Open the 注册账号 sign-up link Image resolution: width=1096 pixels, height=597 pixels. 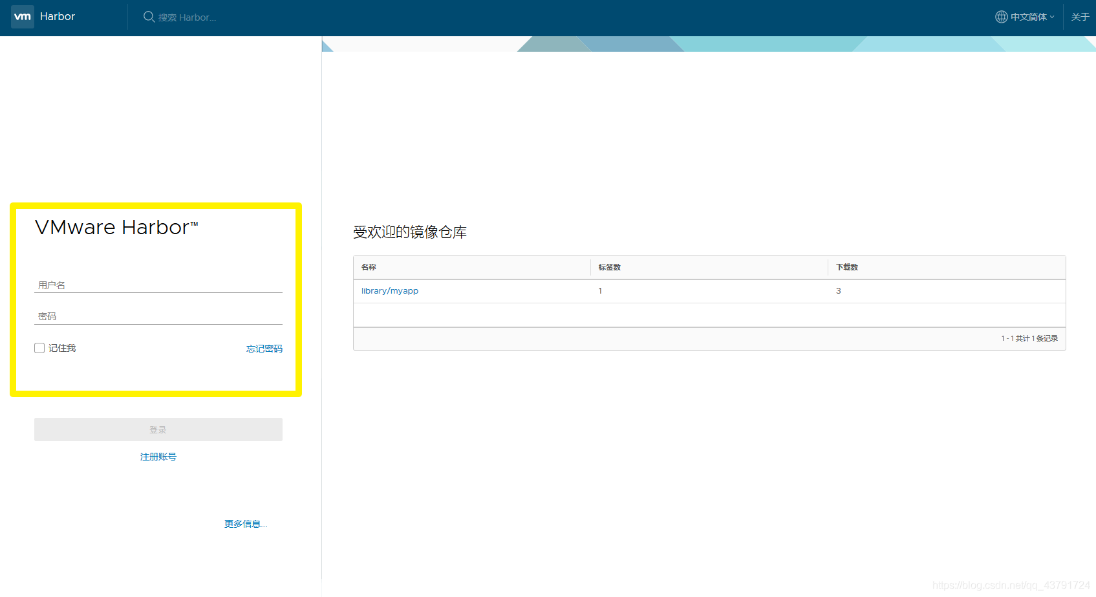[158, 457]
